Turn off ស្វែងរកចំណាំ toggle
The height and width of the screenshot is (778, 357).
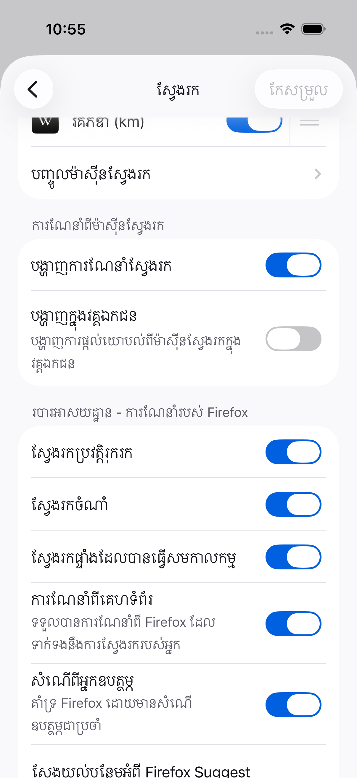tap(293, 504)
